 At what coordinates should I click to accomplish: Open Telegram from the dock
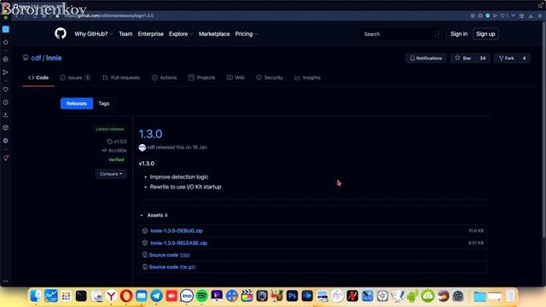coord(156,296)
